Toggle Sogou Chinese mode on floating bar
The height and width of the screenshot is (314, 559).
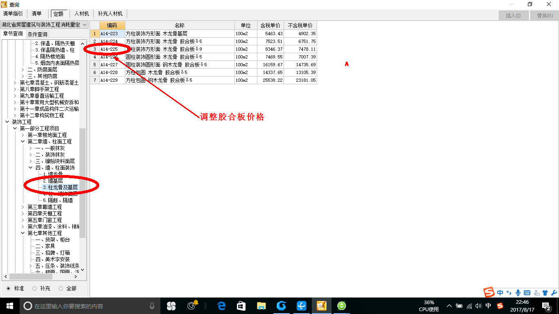pos(500,293)
